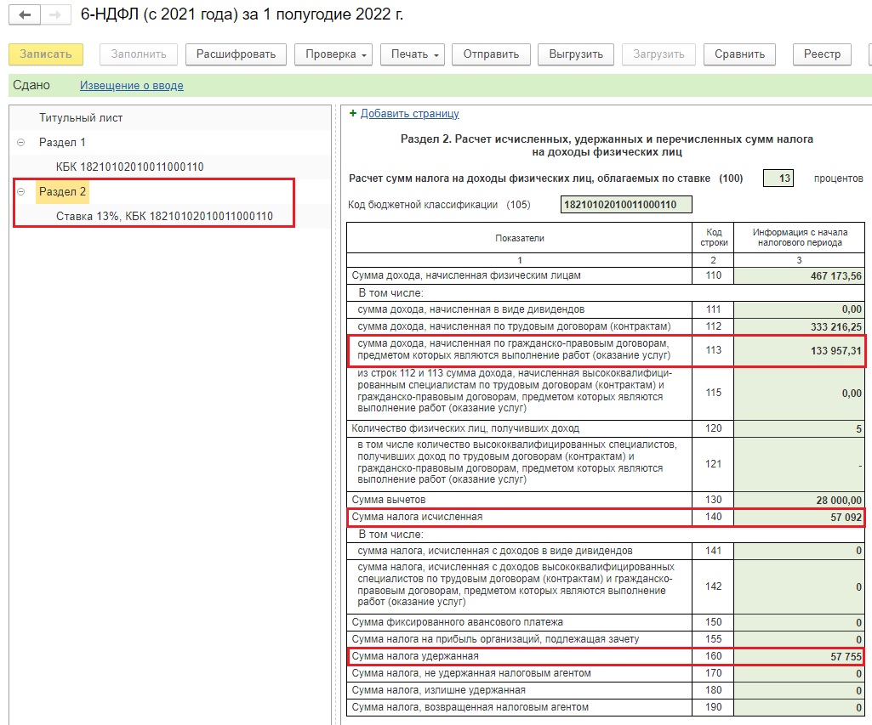872x725 pixels.
Task: Select Раздел 1 tree item
Action: click(x=62, y=142)
